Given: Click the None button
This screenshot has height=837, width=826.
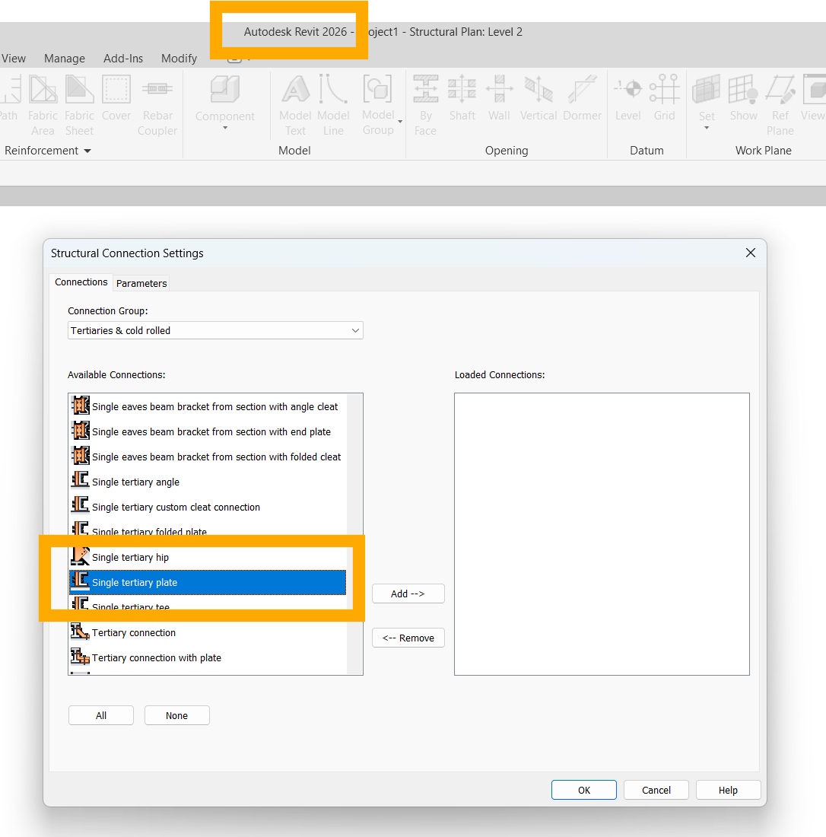Looking at the screenshot, I should coord(176,716).
